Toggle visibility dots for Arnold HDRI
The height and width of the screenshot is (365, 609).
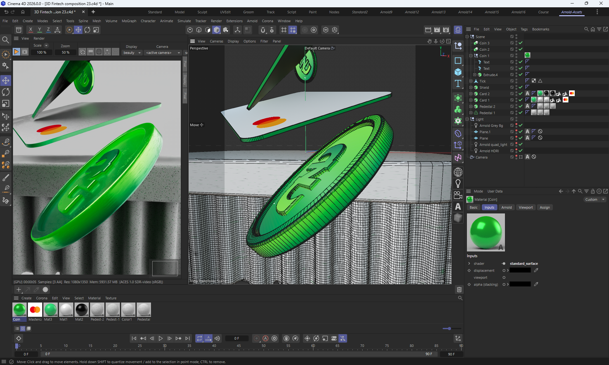pos(516,151)
